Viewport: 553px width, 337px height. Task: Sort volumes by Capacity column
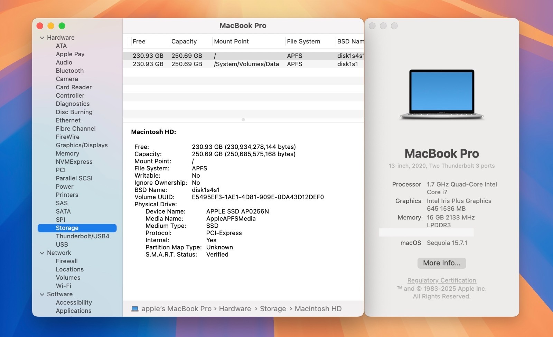tap(184, 41)
